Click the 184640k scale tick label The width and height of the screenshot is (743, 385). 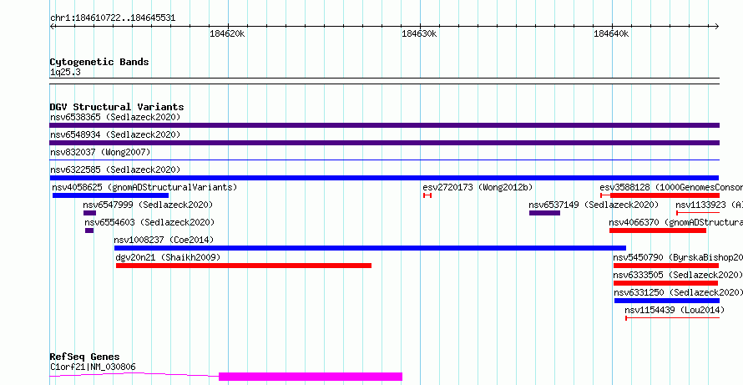(x=611, y=33)
